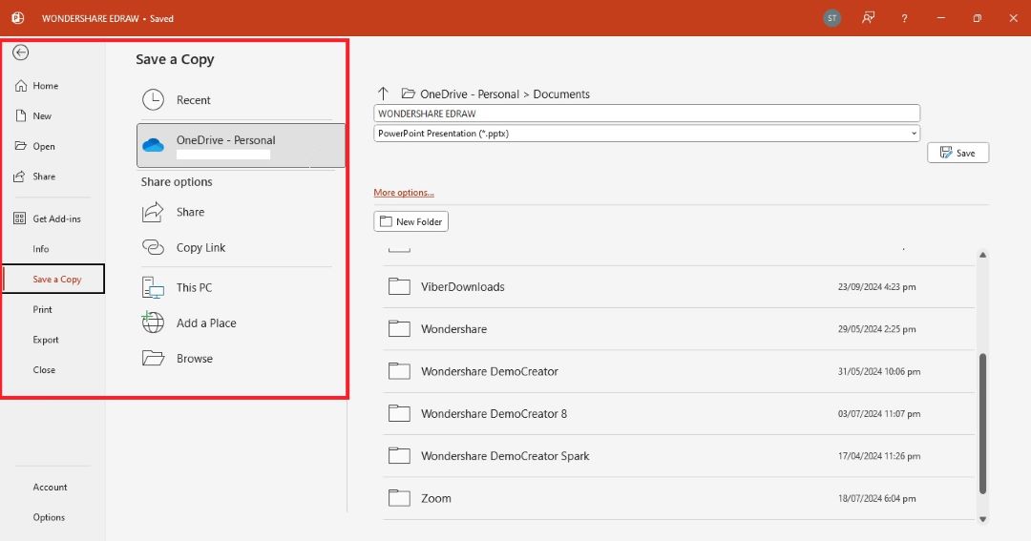
Task: Open PowerPoint Options
Action: point(49,517)
